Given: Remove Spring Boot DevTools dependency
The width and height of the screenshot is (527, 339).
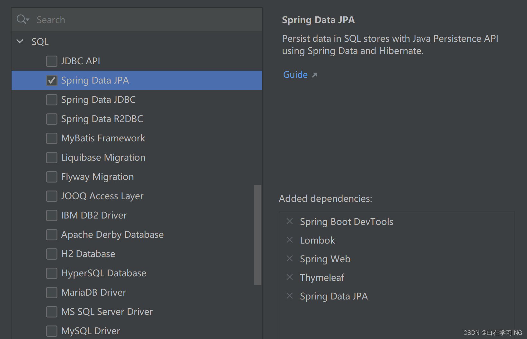Looking at the screenshot, I should 290,221.
